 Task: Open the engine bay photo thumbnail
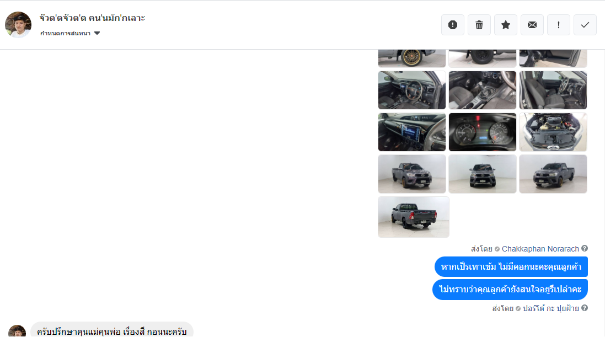pos(553,132)
